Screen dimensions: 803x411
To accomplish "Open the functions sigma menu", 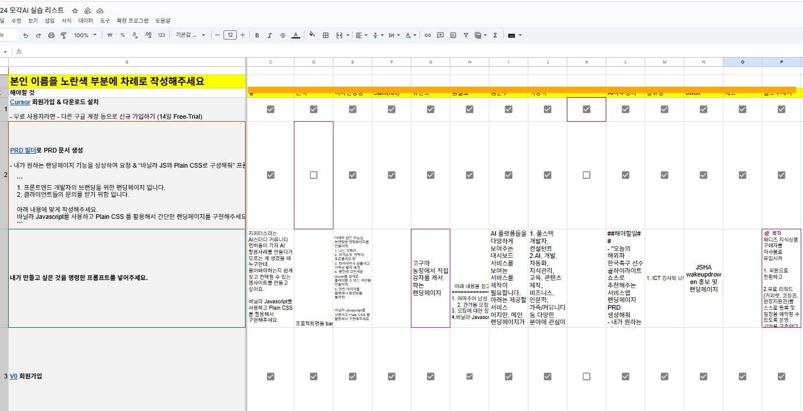I will pyautogui.click(x=495, y=36).
